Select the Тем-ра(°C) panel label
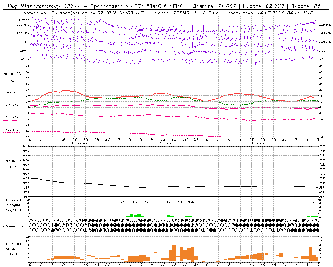Screen dimensions: 333x267 coord(12,74)
